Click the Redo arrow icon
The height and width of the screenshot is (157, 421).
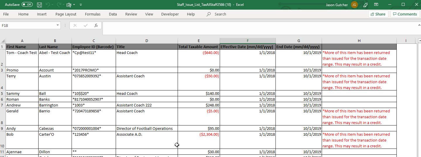coord(59,5)
